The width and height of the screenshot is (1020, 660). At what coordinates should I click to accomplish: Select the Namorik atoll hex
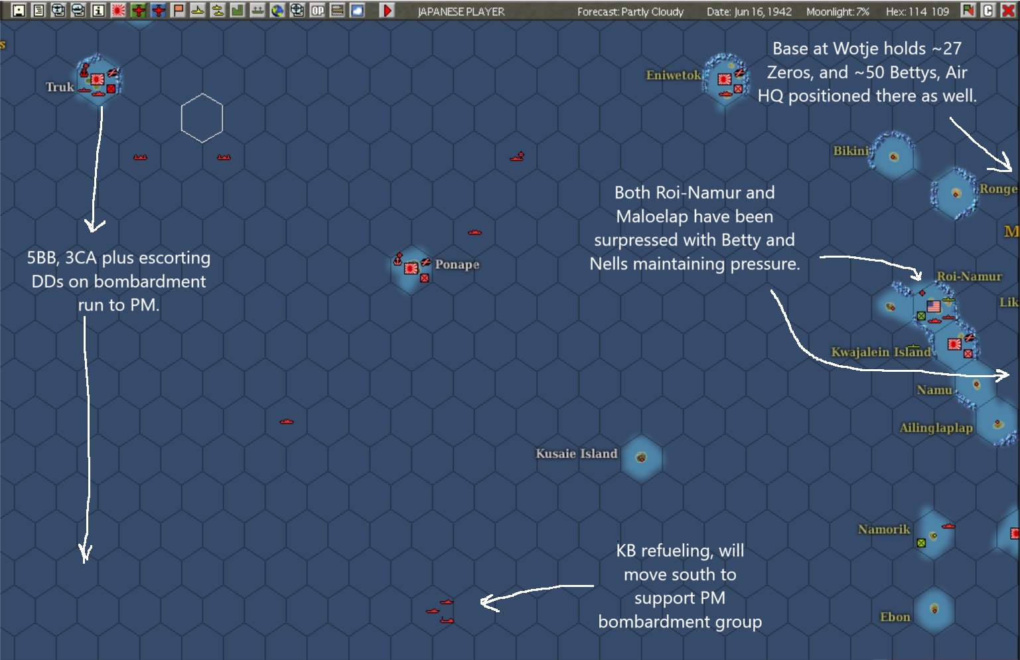[934, 534]
